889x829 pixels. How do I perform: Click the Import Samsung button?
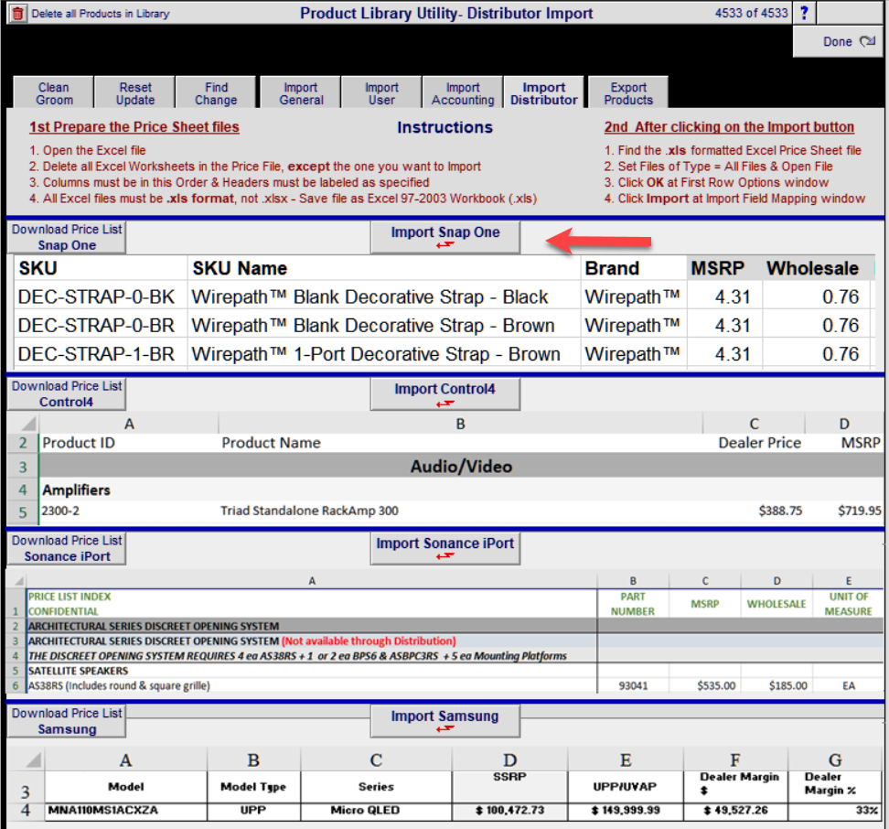click(x=445, y=721)
